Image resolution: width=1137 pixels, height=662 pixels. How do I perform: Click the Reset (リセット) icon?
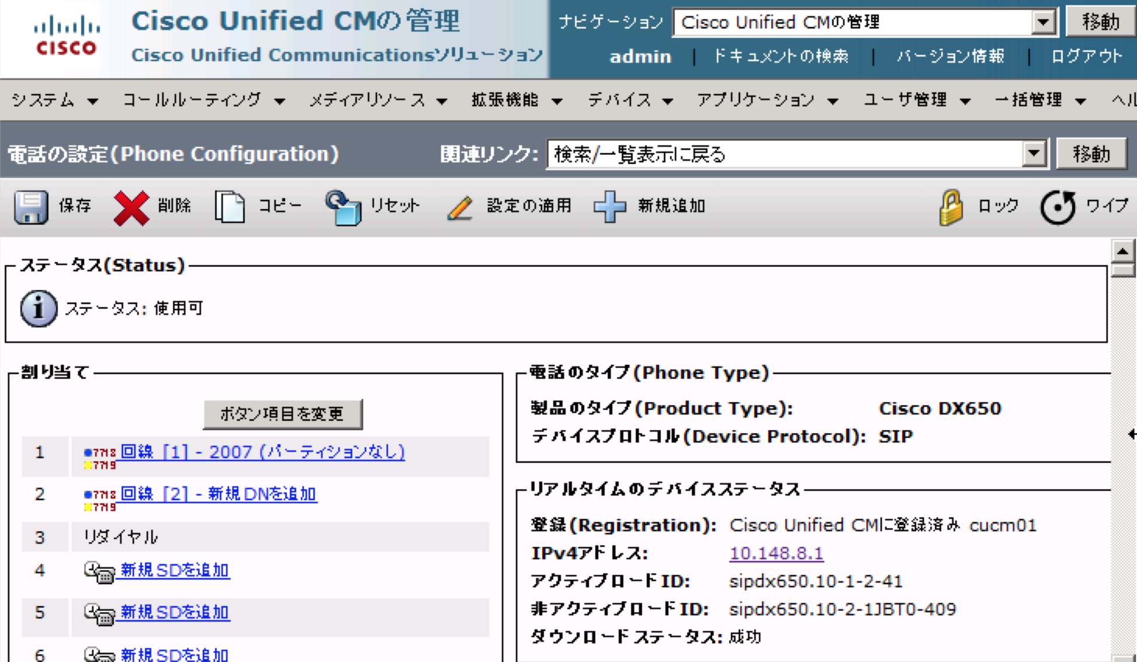click(x=343, y=207)
